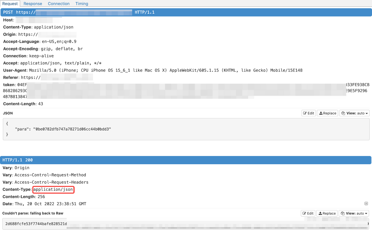Click the upload icon inside the request Replace button
This screenshot has width=372, height=231.
coord(321,113)
